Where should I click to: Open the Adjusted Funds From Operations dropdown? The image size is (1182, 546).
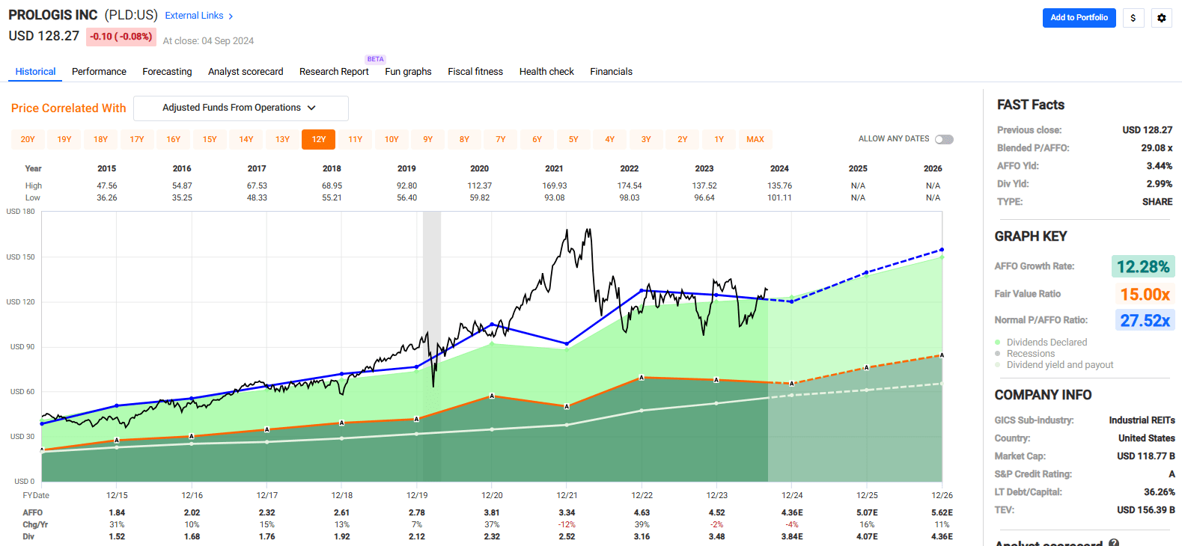[241, 108]
